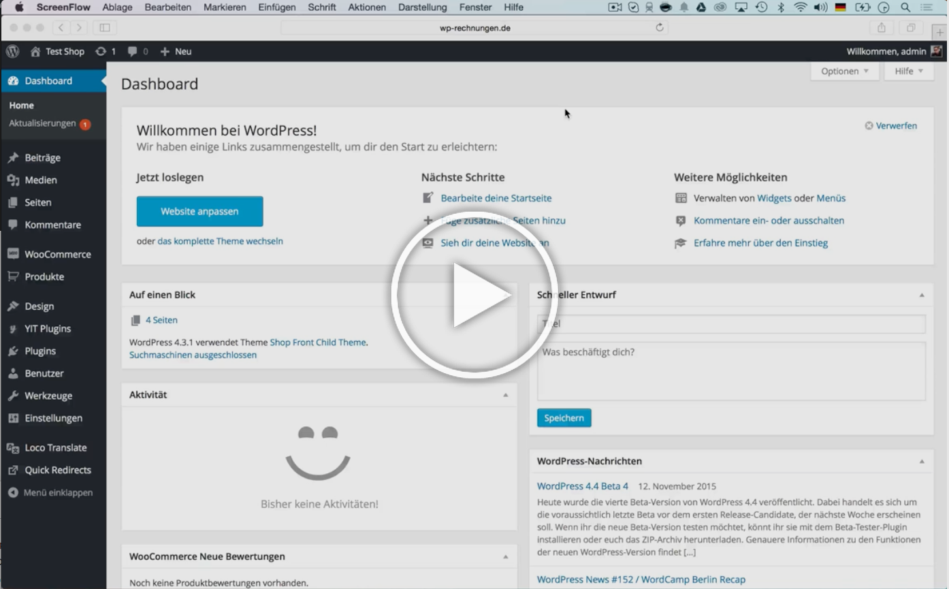
Task: Focus the Was beschäftigt dich? text area
Action: 731,371
